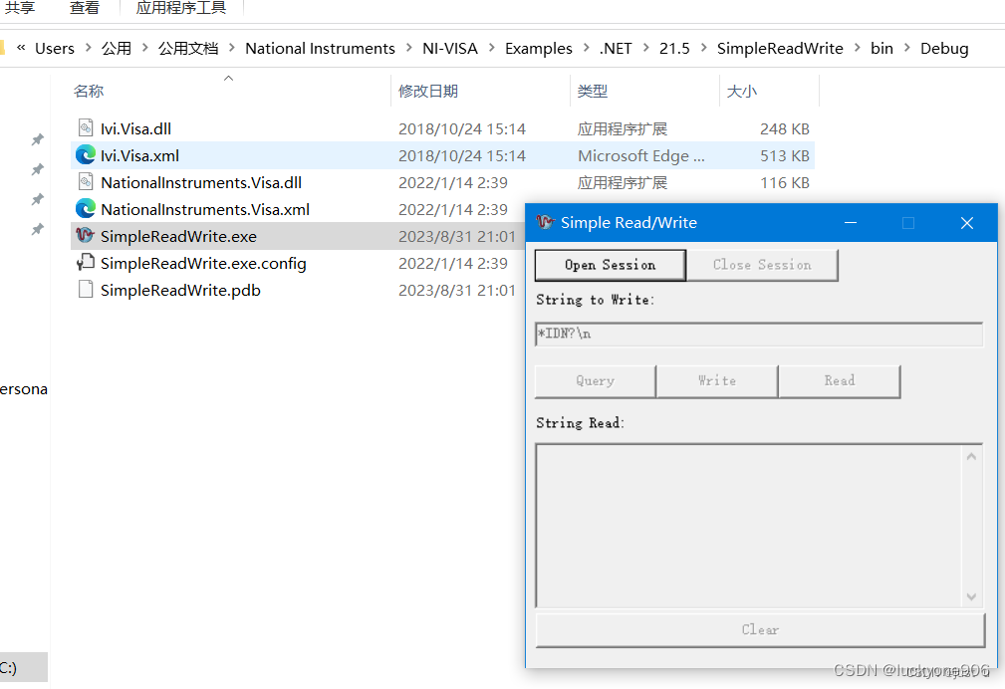Image resolution: width=1005 pixels, height=689 pixels.
Task: Click the SimpleReadWrite.pdb blank file icon
Action: click(x=86, y=289)
